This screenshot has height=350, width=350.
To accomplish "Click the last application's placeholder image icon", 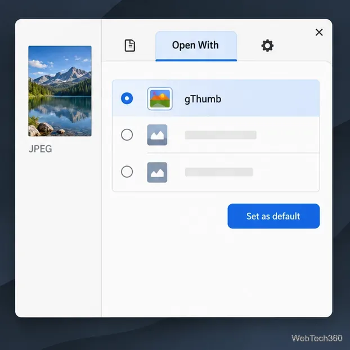I will [157, 172].
